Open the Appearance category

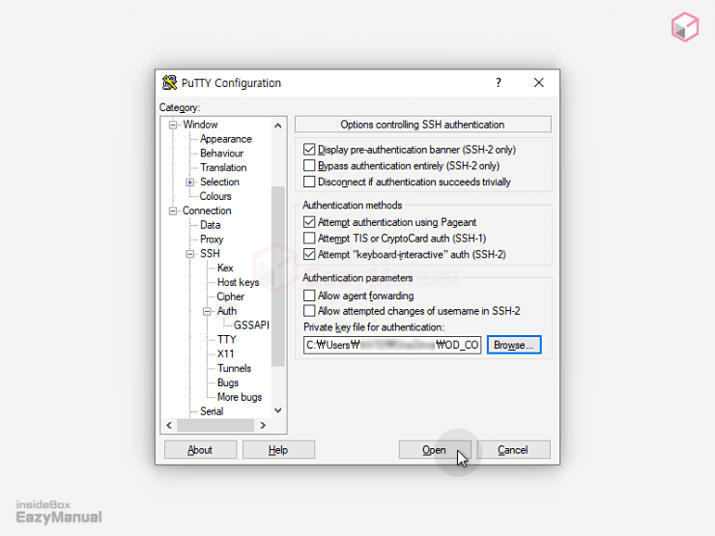click(x=226, y=139)
